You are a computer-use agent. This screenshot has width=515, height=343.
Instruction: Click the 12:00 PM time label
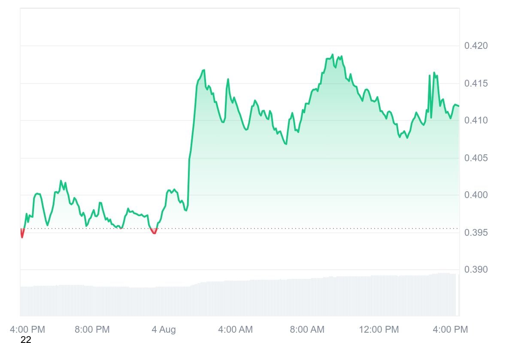pos(379,330)
